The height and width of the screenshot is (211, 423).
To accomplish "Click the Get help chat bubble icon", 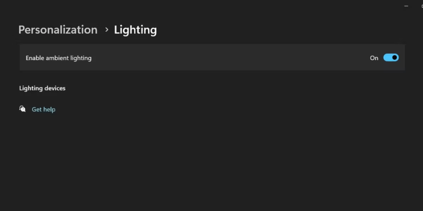I will point(23,109).
